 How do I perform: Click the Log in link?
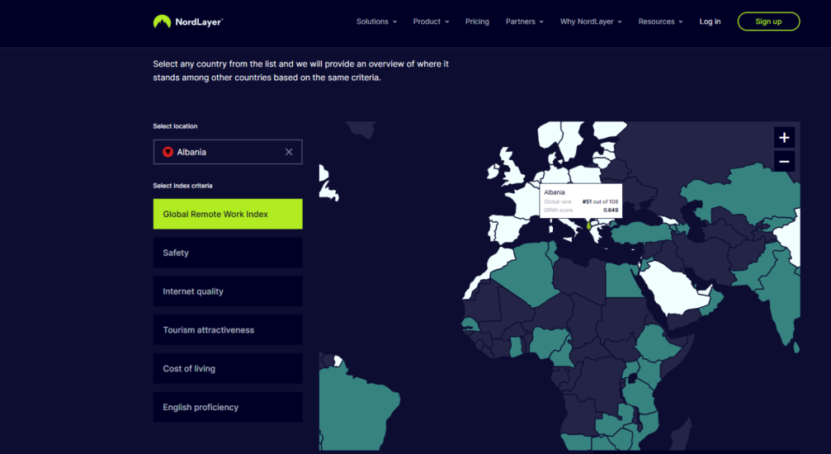point(710,21)
